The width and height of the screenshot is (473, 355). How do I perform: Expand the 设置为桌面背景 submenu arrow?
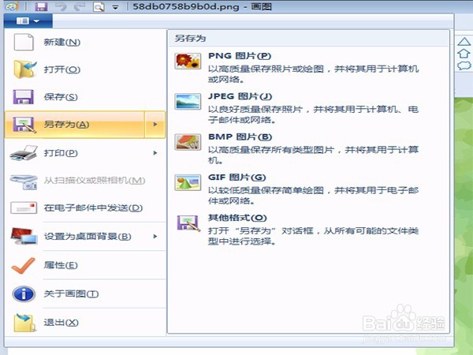pos(155,237)
